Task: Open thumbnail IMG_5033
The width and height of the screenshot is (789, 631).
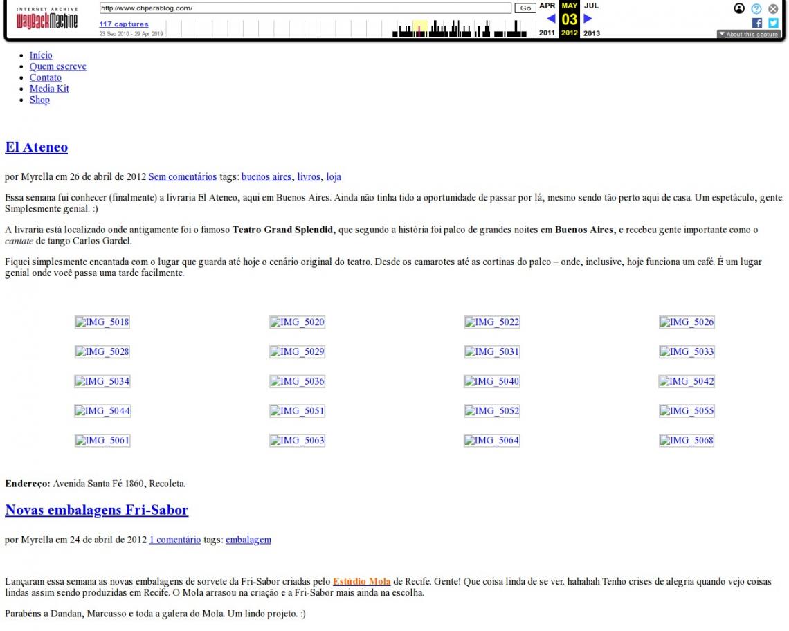Action: tap(687, 351)
